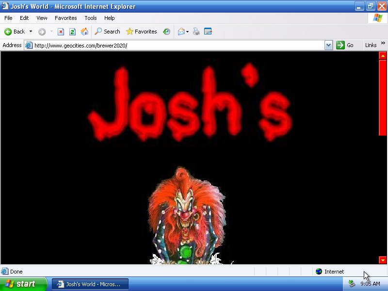Click the Mail envelope icon
Viewport: 388px width, 291px height.
click(x=181, y=32)
